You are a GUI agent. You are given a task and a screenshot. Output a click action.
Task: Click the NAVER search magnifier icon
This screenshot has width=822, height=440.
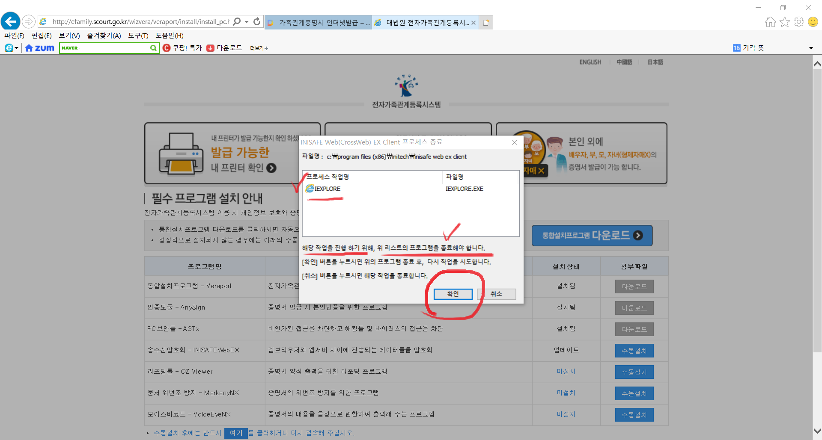154,48
